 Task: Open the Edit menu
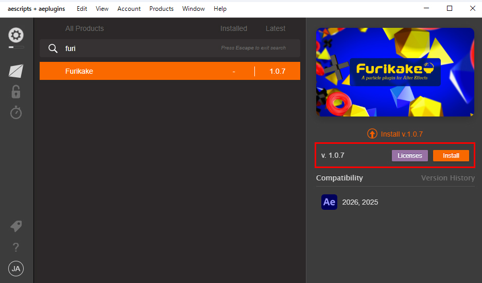click(82, 9)
